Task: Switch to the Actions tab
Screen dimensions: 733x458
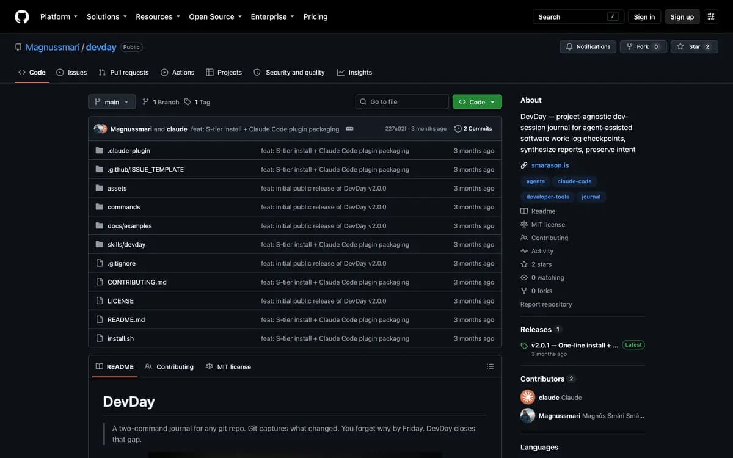Action: [177, 72]
